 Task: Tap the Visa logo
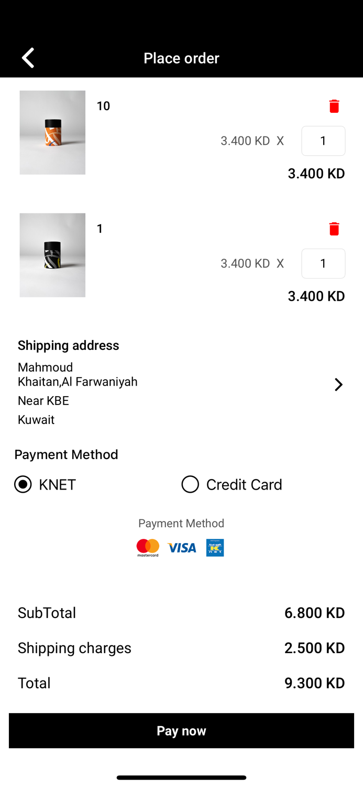point(181,548)
